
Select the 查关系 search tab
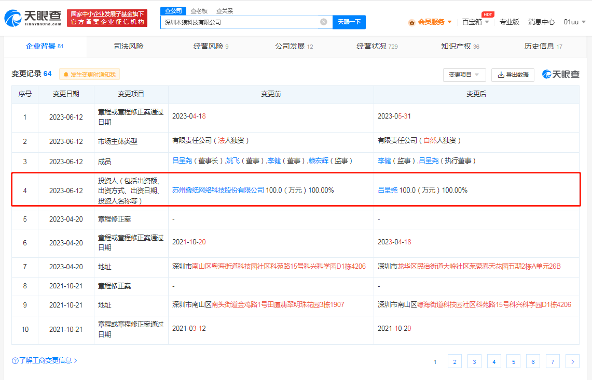point(225,11)
